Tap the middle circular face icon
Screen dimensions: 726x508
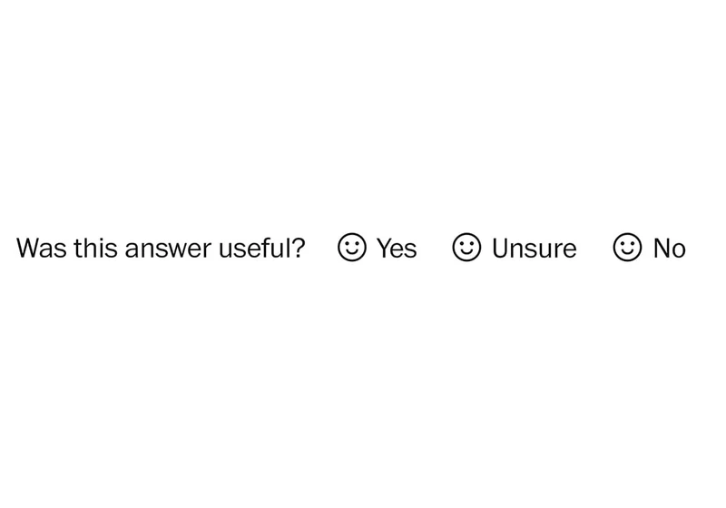click(466, 247)
